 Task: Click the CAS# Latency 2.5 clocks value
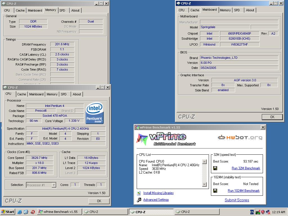coord(62,54)
